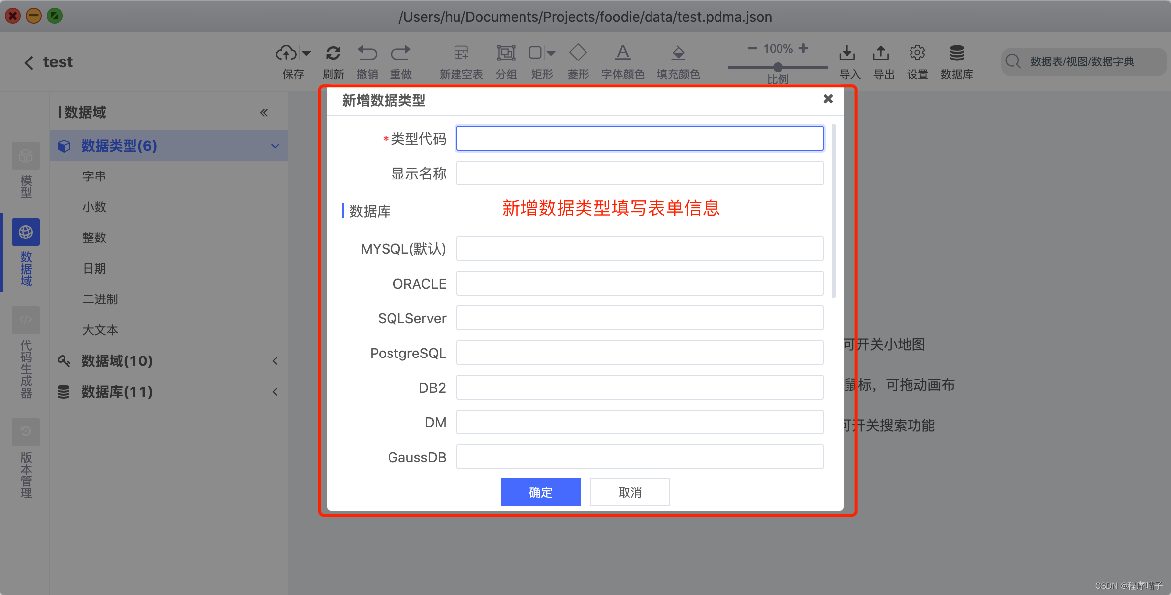The image size is (1171, 595).
Task: Select the 字串 data type
Action: (94, 176)
